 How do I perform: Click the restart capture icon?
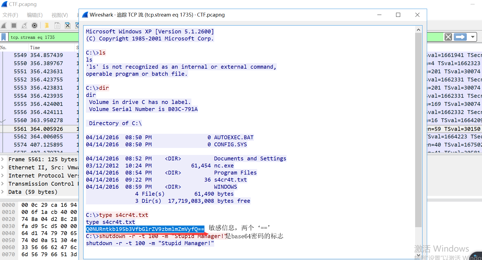pyautogui.click(x=24, y=26)
